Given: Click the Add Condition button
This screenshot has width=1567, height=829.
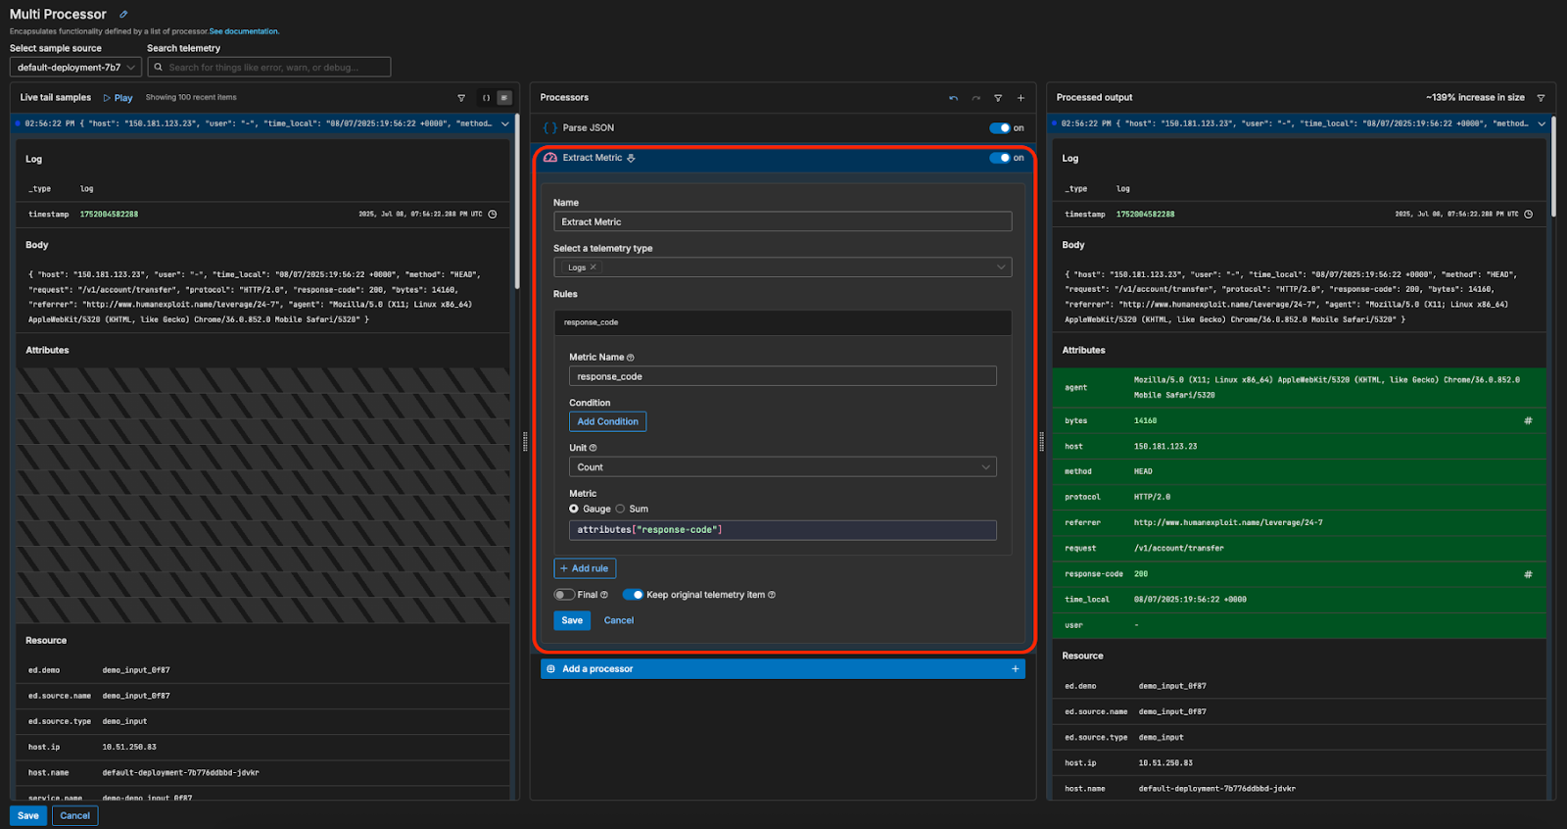Looking at the screenshot, I should pos(607,421).
